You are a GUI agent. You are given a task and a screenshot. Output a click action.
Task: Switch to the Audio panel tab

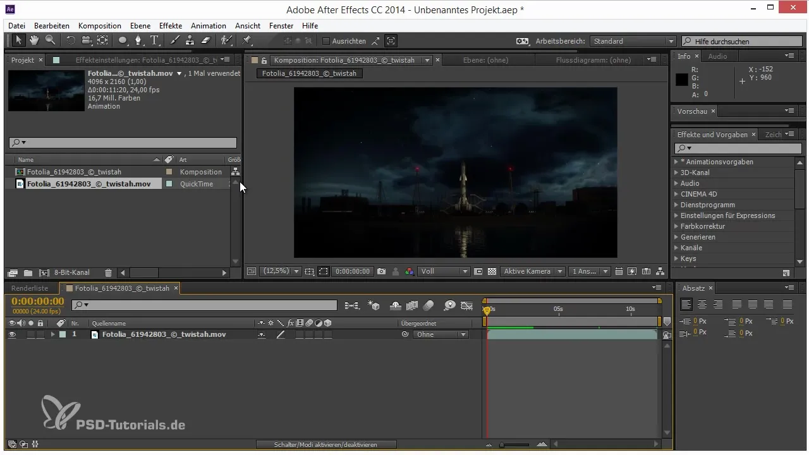(x=717, y=56)
